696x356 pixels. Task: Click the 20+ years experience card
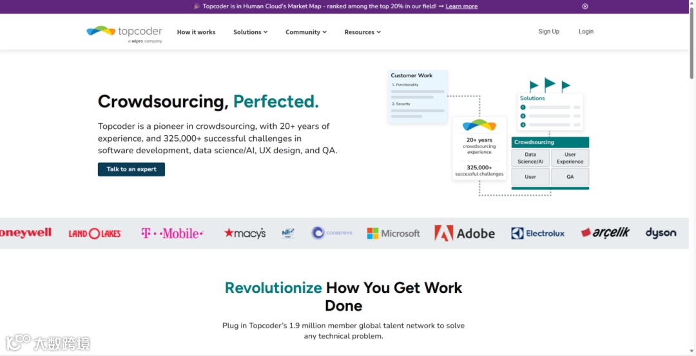point(479,148)
